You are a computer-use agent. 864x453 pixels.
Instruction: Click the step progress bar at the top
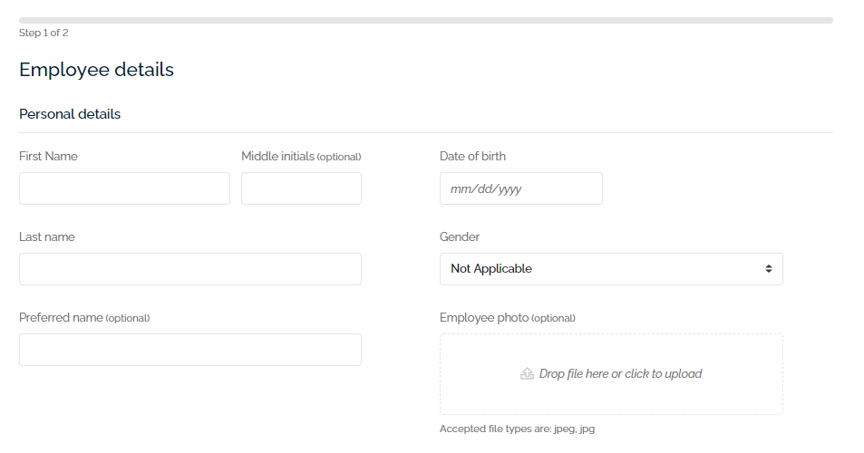pos(425,20)
